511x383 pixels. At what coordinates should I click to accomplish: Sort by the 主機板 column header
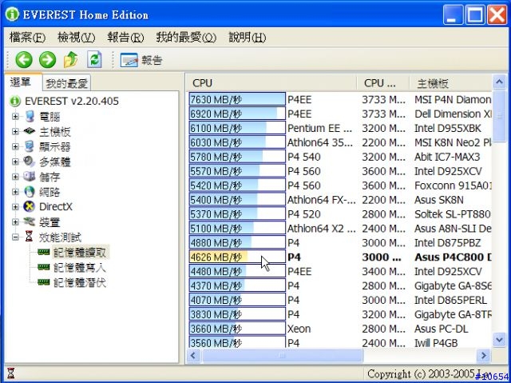coord(450,83)
